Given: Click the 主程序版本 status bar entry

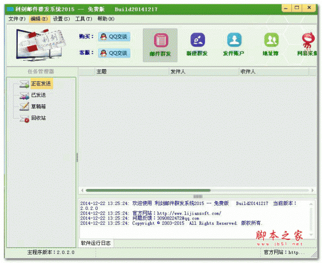Looking at the screenshot, I should [51, 252].
